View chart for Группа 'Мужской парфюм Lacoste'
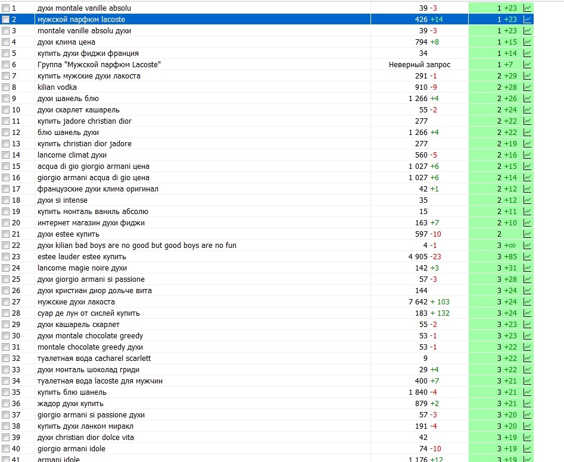This screenshot has height=462, width=564. coord(527,65)
